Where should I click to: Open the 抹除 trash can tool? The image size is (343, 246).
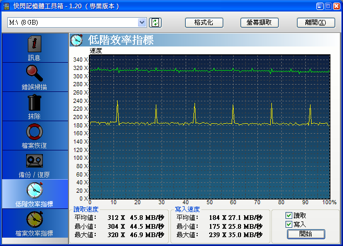click(x=35, y=102)
